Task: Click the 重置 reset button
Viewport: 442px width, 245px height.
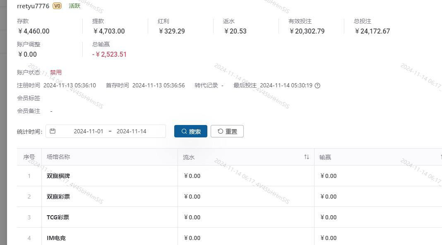Action: (227, 131)
